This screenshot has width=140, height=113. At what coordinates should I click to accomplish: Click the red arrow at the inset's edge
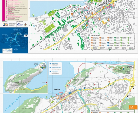(x=46, y=82)
